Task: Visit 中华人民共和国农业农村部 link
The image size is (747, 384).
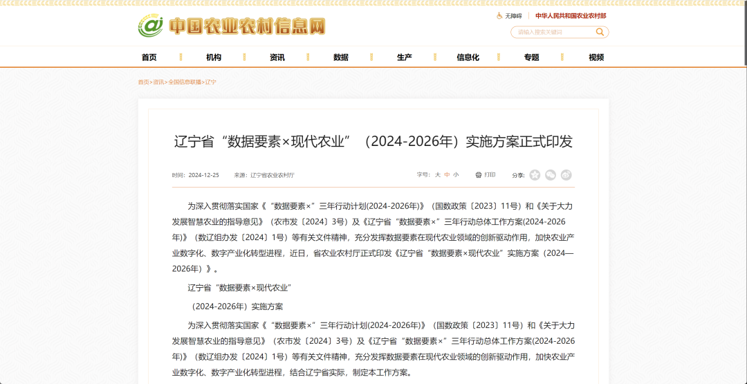Action: 571,16
